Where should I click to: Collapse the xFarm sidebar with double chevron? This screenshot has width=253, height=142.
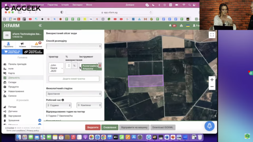click(40, 25)
